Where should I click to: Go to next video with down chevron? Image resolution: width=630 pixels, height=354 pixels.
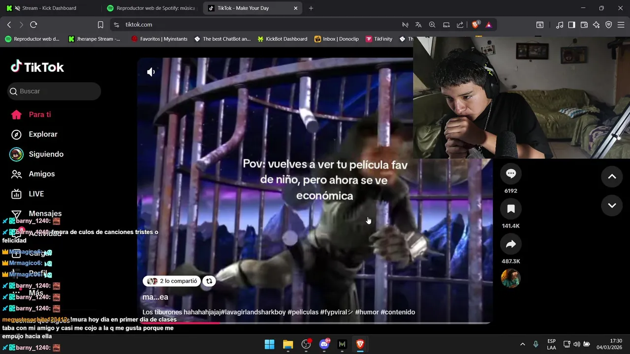tap(612, 206)
